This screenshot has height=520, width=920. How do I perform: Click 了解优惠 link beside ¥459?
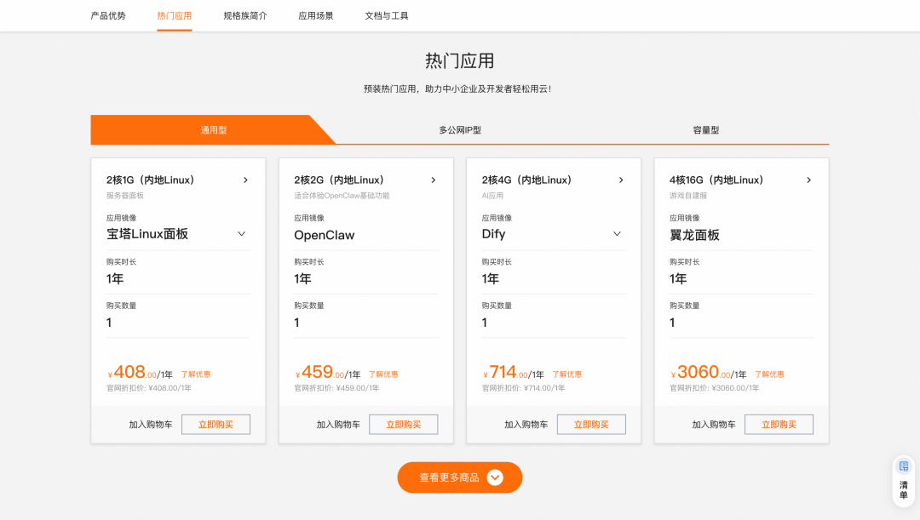pos(383,374)
